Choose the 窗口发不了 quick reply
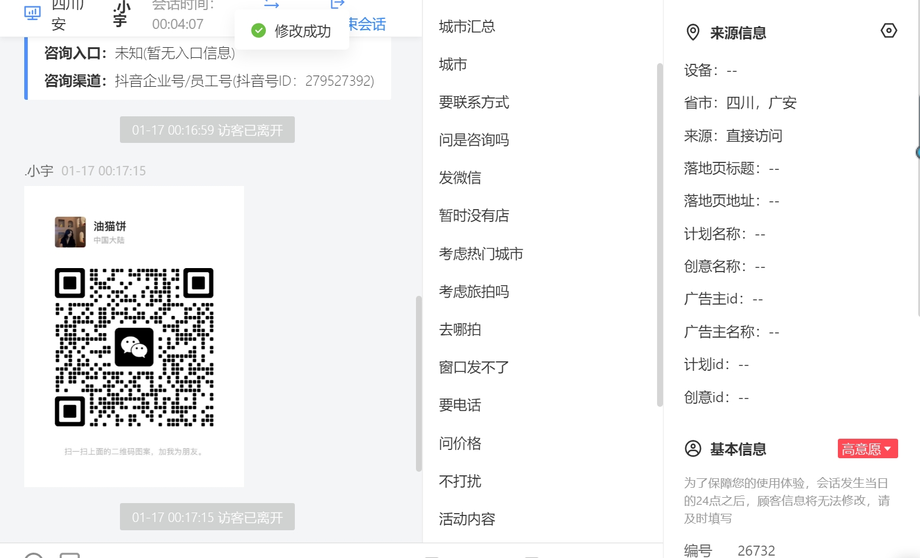 [474, 367]
